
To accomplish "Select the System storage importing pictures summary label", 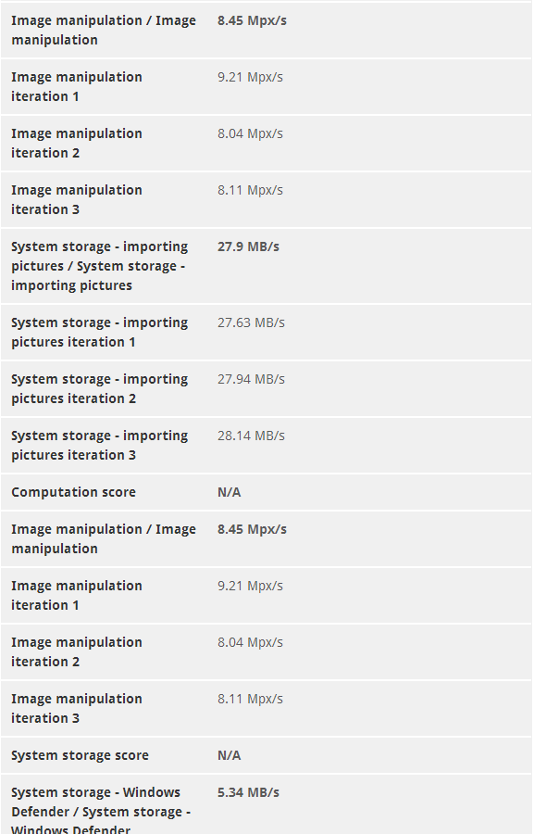I will pyautogui.click(x=99, y=266).
